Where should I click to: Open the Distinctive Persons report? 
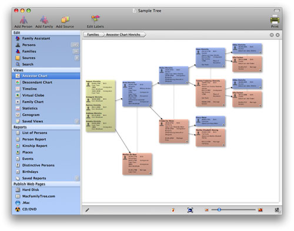tap(46, 165)
